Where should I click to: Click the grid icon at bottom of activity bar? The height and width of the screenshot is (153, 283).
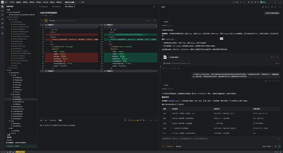coord(2,33)
